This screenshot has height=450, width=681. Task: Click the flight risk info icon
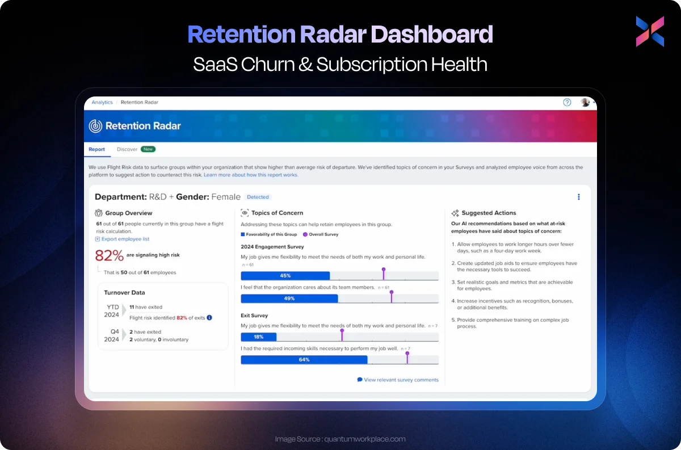pos(209,318)
